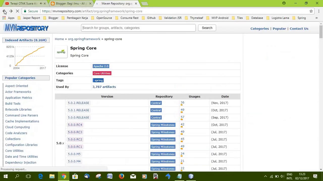The height and width of the screenshot is (181, 323).
Task: Open the Command Line Parsers category
Action: (22, 115)
